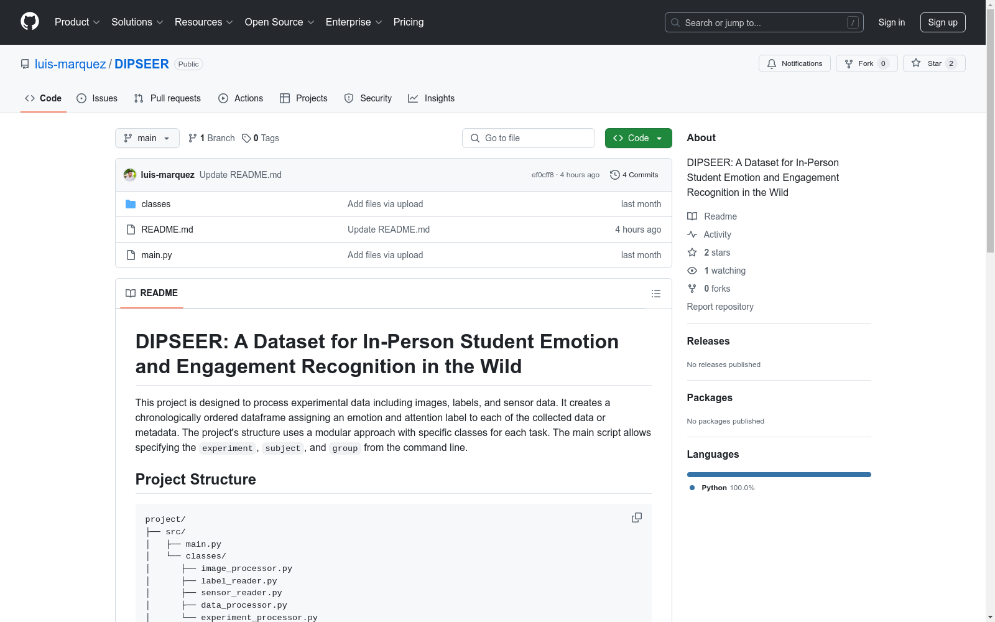This screenshot has width=995, height=622.
Task: Open the luis-marquez owner link
Action: point(70,64)
